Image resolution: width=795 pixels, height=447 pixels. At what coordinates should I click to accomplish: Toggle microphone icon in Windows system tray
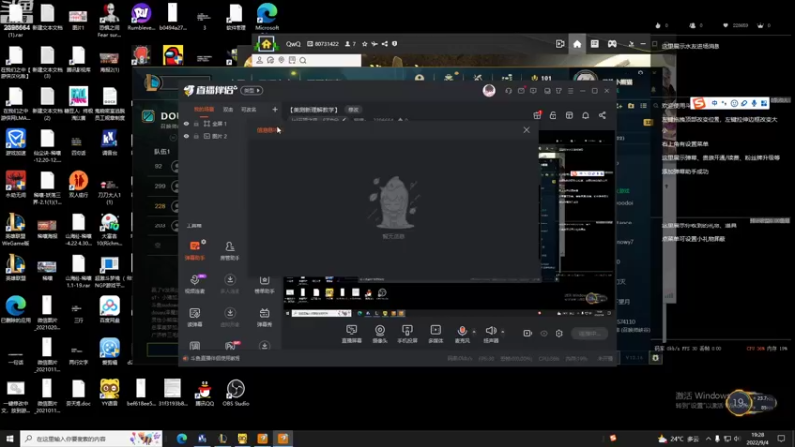(x=717, y=438)
